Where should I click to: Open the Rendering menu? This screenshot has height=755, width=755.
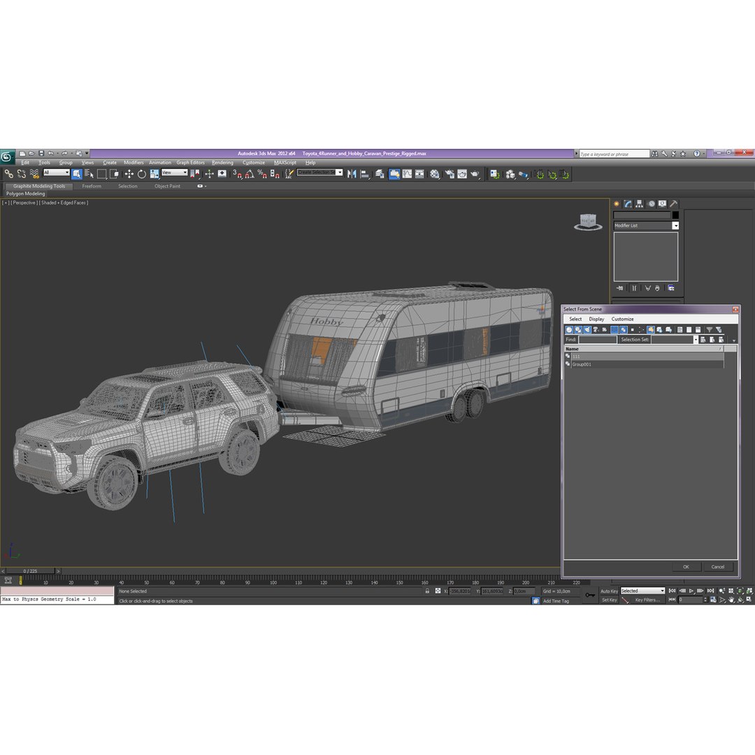point(222,163)
